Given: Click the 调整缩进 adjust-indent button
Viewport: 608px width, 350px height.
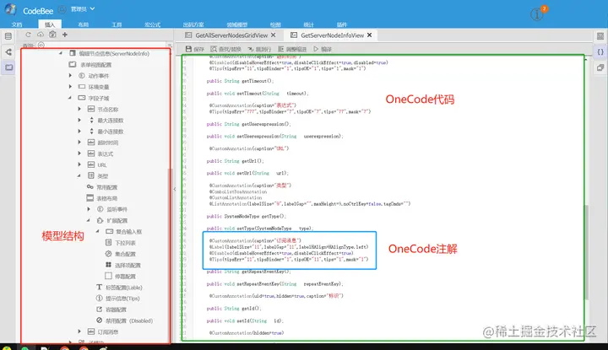Looking at the screenshot, I should click(292, 49).
